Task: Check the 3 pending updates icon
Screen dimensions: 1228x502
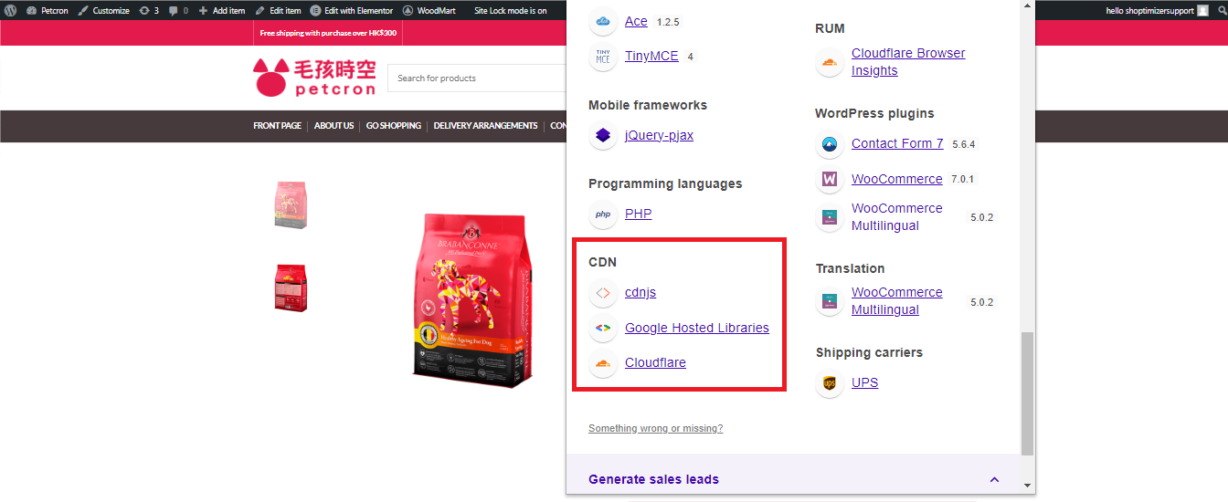Action: 149,10
